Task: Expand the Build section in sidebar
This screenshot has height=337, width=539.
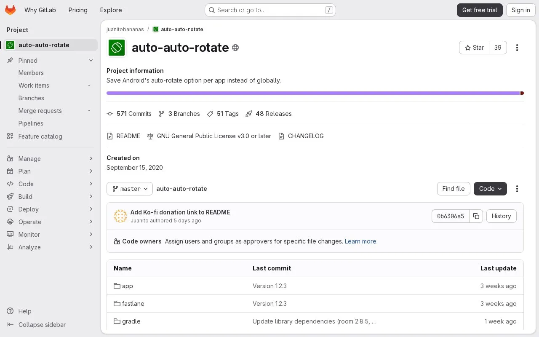Action: point(51,197)
